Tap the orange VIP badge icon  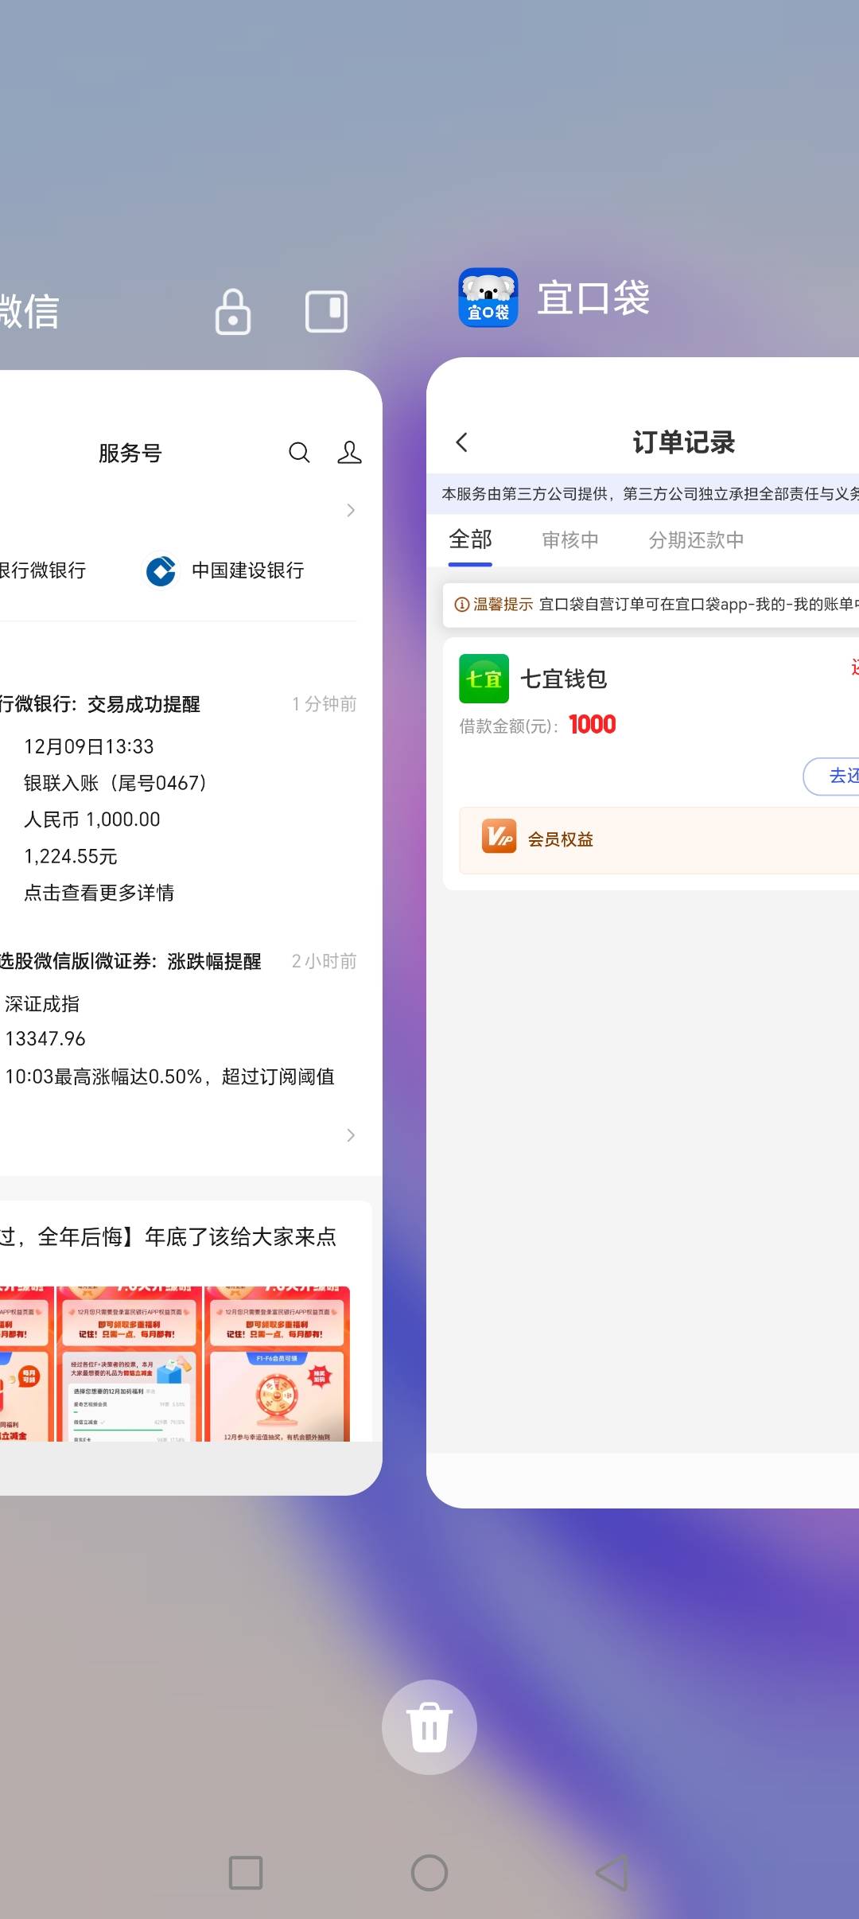point(499,836)
